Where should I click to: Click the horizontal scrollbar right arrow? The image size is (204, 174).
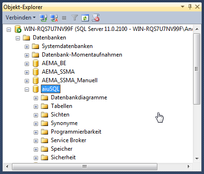(188, 166)
